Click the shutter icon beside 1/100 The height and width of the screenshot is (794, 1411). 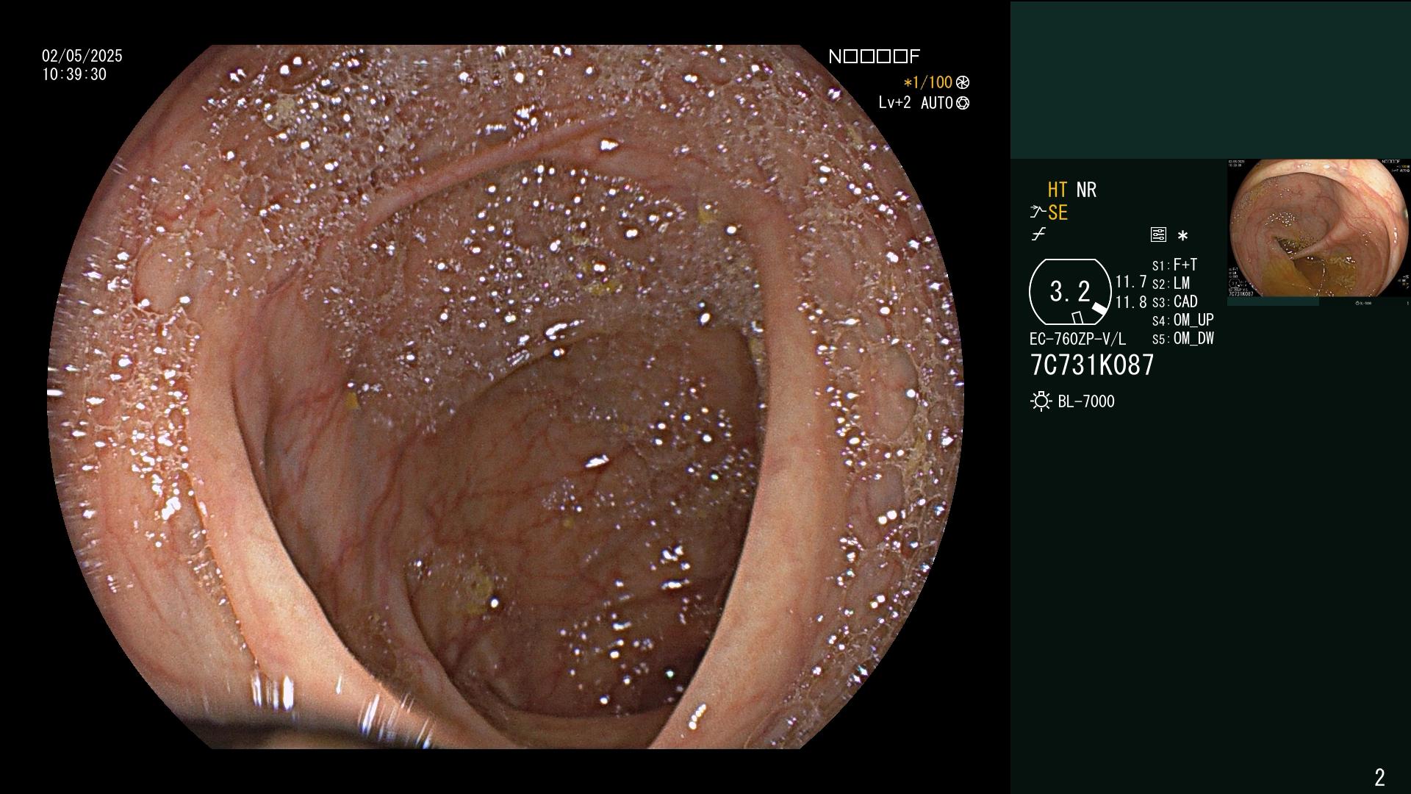tap(963, 83)
